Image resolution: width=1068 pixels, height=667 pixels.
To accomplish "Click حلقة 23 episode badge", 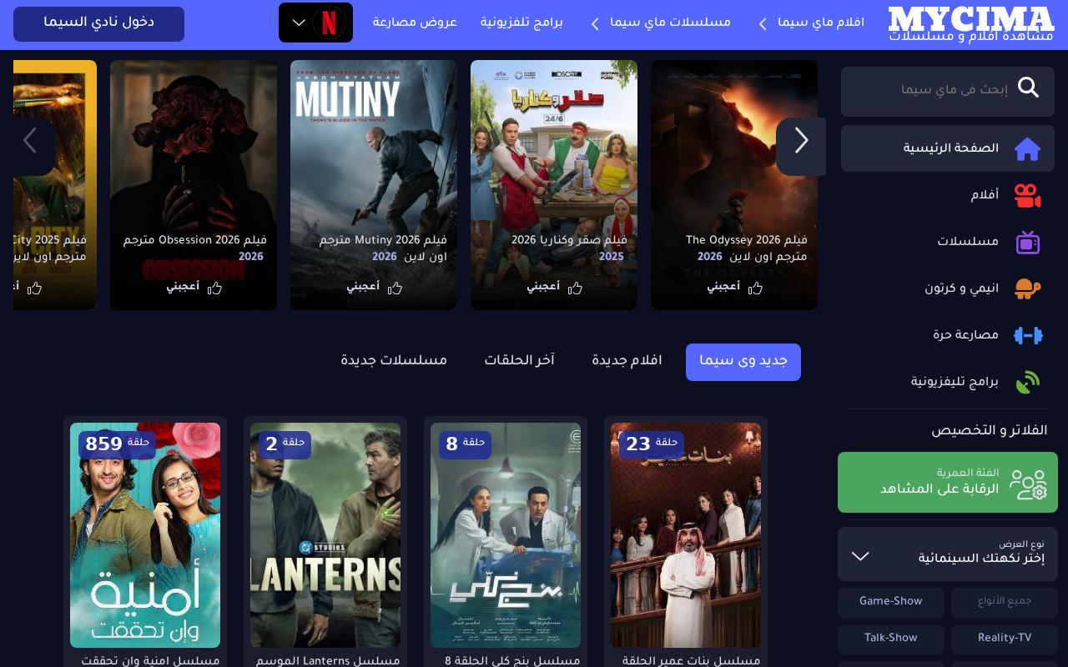I will tap(652, 444).
